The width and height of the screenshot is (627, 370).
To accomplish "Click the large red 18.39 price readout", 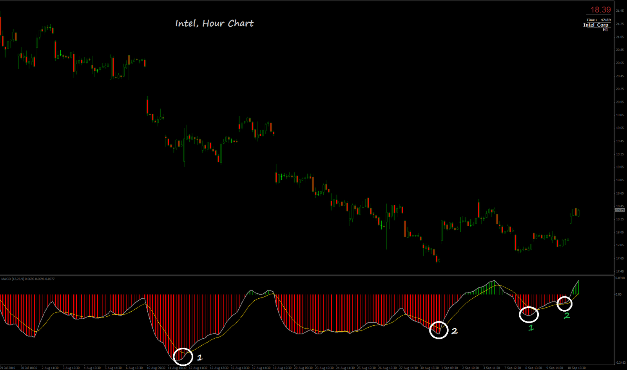I will (600, 10).
